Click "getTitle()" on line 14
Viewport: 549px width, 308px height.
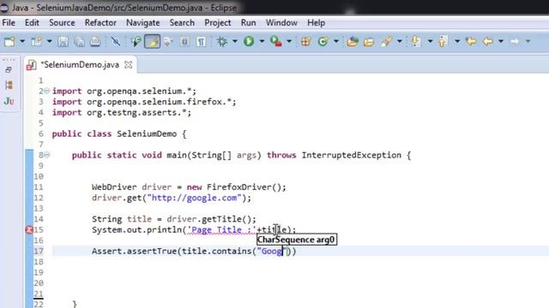pos(226,219)
